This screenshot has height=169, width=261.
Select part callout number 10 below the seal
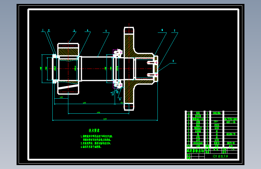117,92
